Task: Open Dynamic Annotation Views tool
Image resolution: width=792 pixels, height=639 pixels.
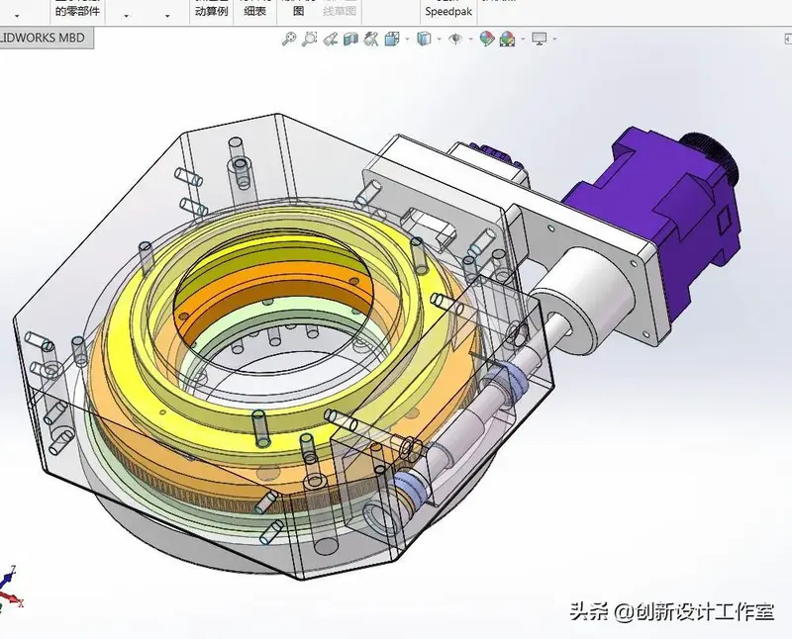Action: click(x=371, y=39)
